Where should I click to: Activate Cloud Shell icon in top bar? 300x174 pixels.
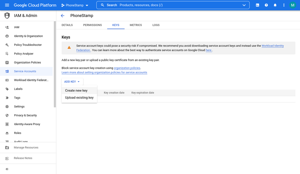(x=258, y=5)
